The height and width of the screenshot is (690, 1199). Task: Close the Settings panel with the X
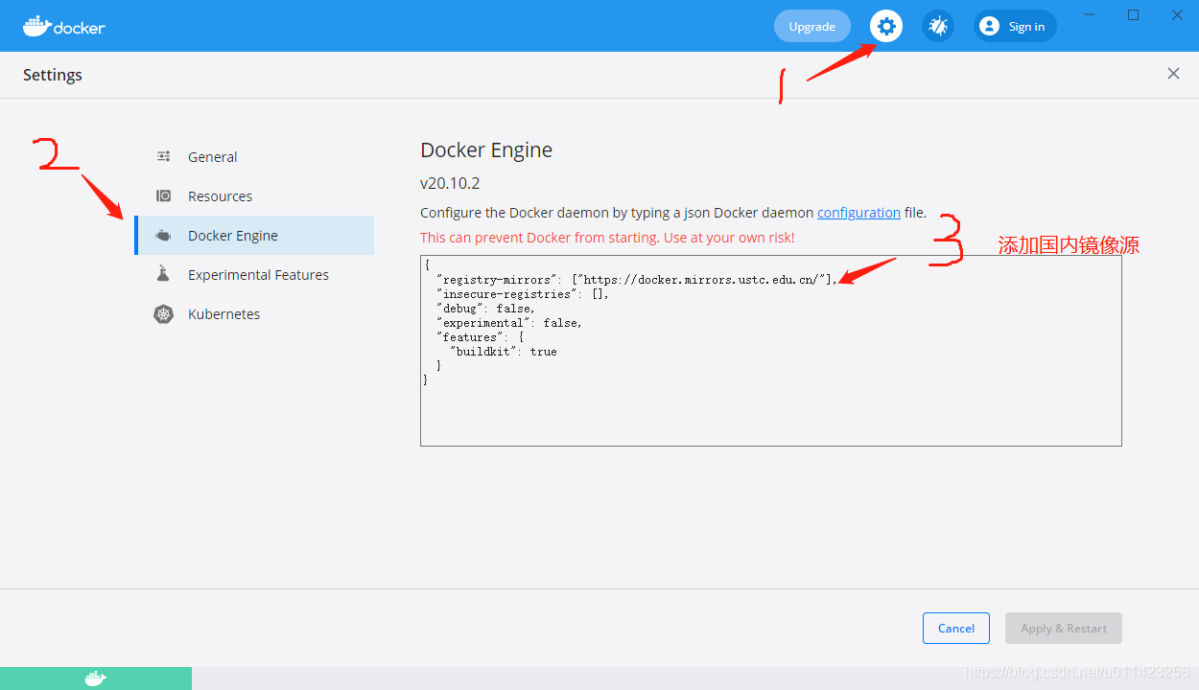tap(1173, 74)
